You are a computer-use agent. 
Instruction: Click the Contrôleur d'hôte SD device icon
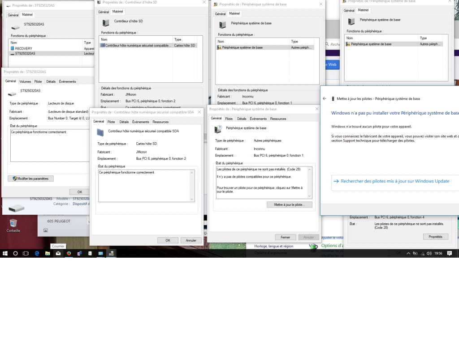[x=106, y=22]
